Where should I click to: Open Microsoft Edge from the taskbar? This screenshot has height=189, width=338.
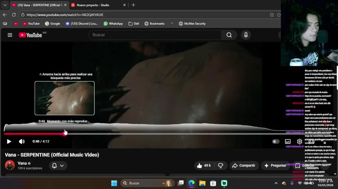(191, 183)
